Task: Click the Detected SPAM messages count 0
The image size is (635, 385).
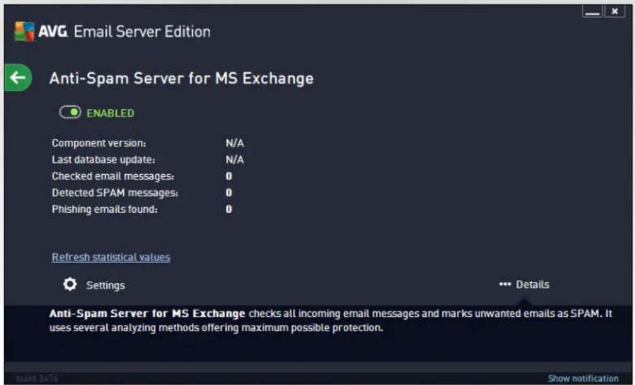Action: point(229,193)
